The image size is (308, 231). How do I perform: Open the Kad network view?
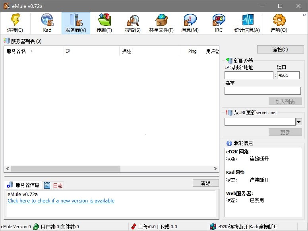pos(47,23)
